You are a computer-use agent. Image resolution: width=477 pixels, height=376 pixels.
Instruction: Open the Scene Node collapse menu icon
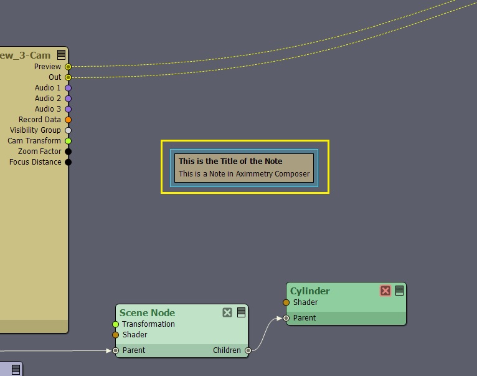[241, 312]
